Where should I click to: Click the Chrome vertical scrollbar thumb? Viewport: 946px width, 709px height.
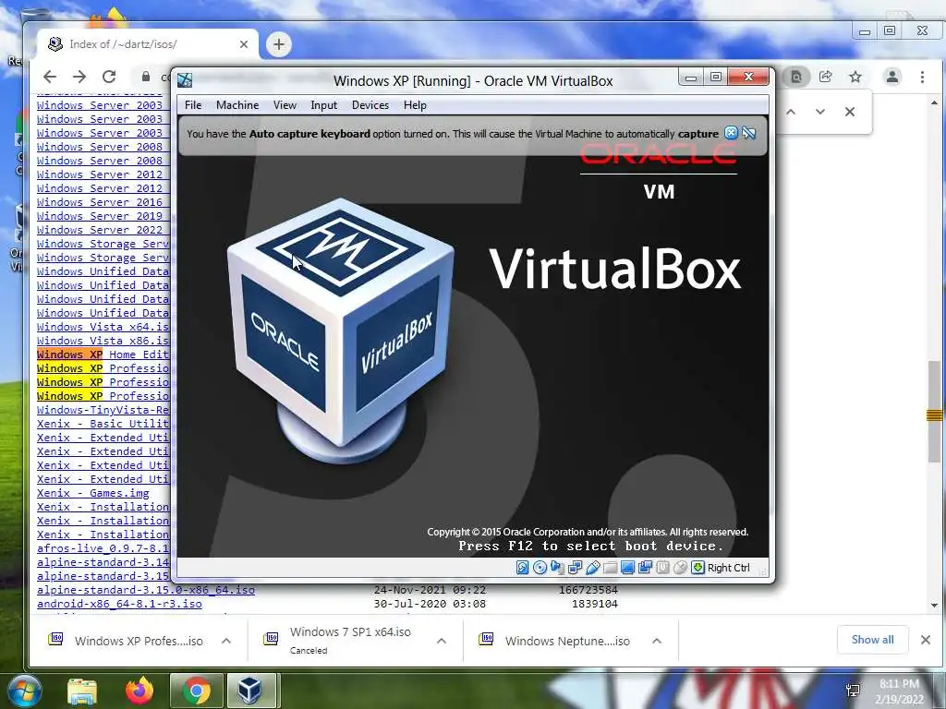point(934,411)
